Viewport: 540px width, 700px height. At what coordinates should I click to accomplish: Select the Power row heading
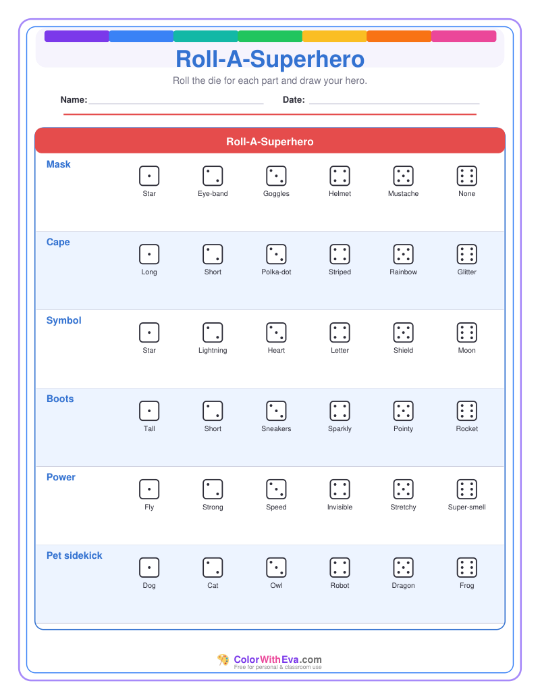(x=61, y=477)
